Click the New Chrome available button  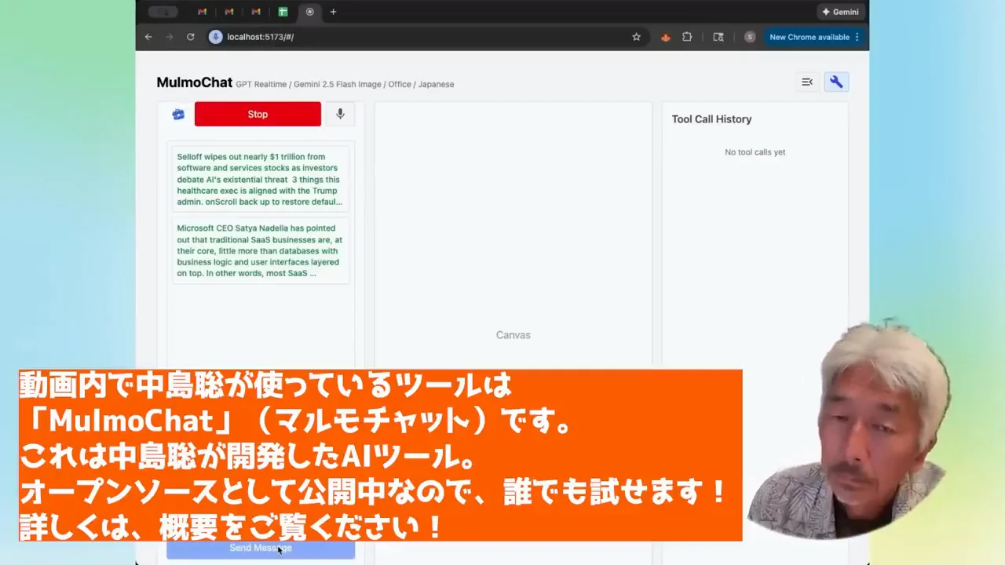tap(813, 37)
